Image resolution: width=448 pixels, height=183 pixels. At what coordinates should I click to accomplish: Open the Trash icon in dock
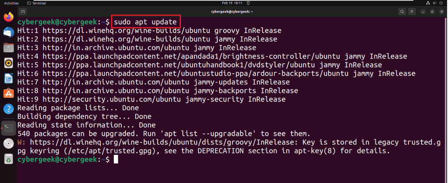pyautogui.click(x=9, y=159)
